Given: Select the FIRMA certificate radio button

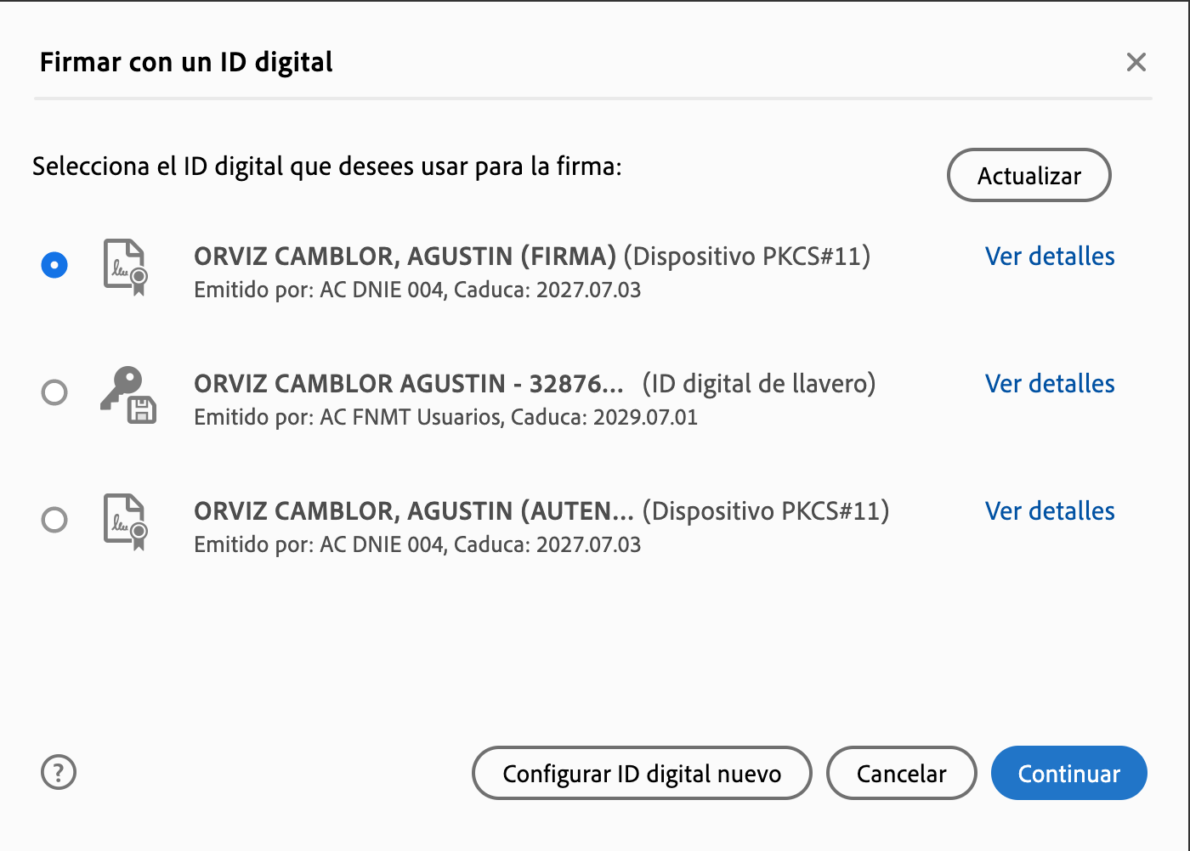Looking at the screenshot, I should coord(54,265).
